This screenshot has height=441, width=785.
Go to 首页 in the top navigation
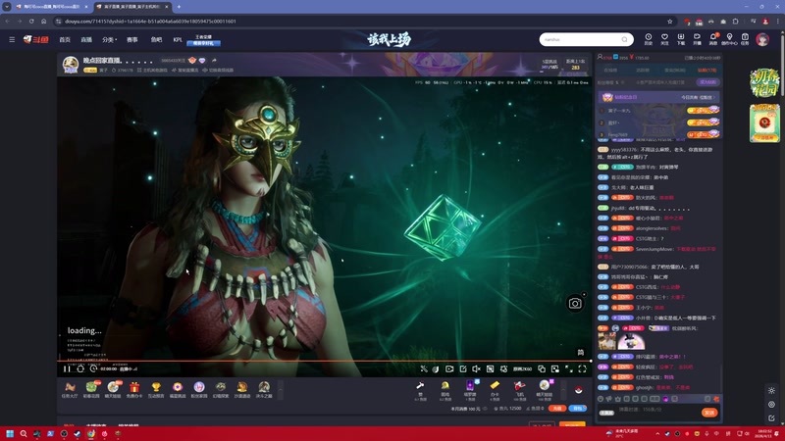(65, 39)
